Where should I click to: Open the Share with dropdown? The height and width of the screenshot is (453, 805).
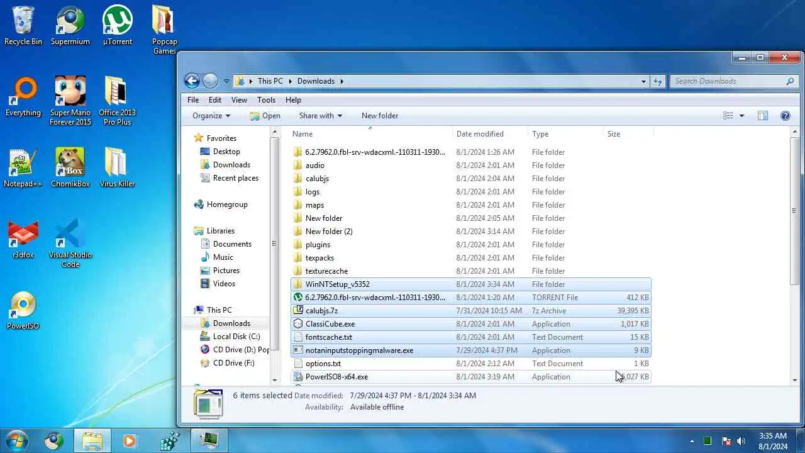point(320,116)
